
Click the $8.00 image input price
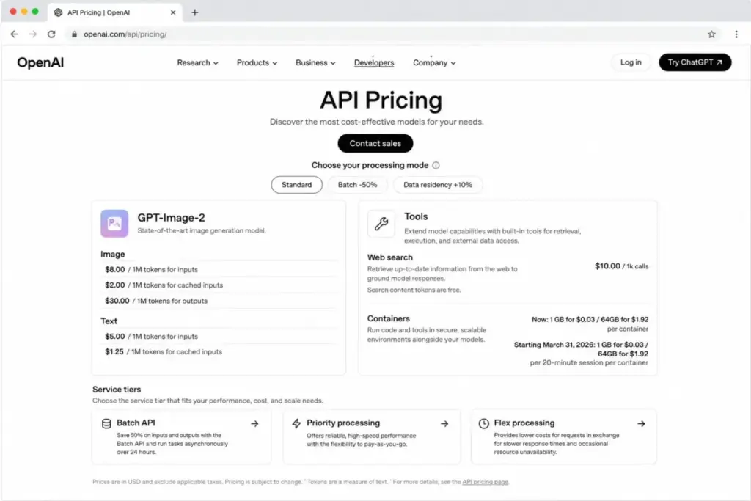pyautogui.click(x=115, y=270)
